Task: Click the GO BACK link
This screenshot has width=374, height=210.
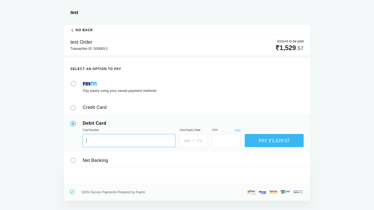Action: click(x=84, y=30)
